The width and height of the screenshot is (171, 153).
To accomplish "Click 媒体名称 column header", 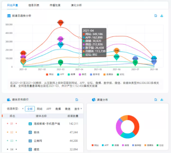I will point(41,116).
